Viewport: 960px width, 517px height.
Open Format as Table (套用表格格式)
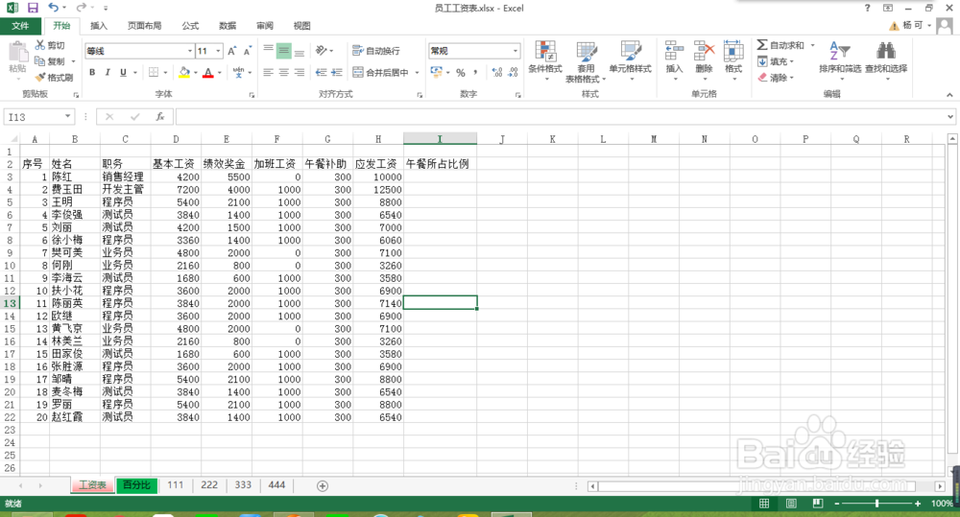point(586,61)
